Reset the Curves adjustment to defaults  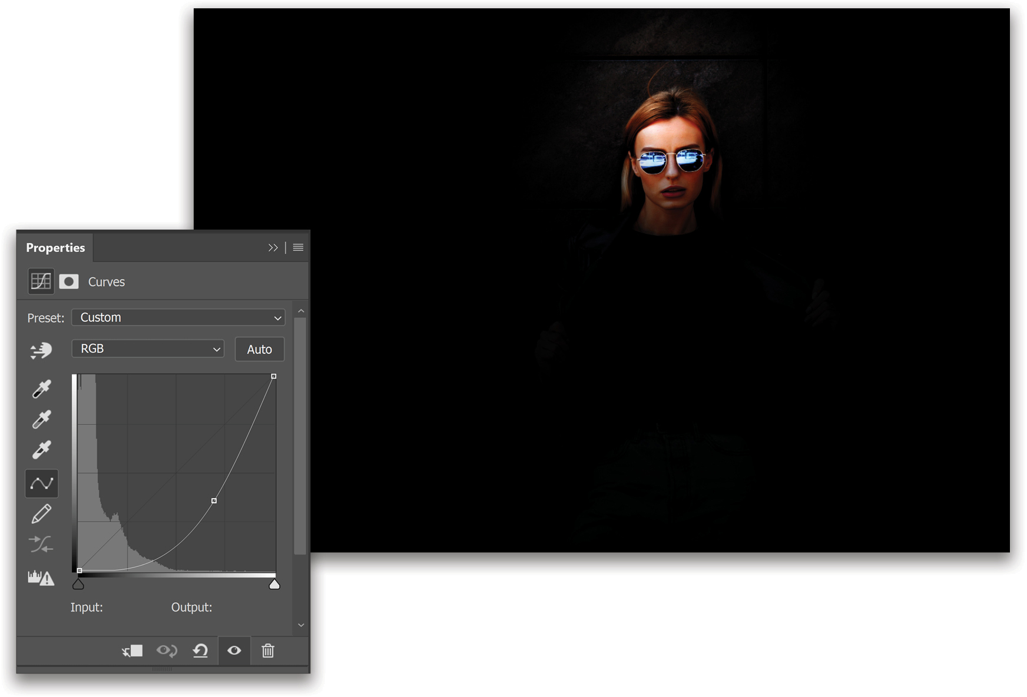(200, 650)
